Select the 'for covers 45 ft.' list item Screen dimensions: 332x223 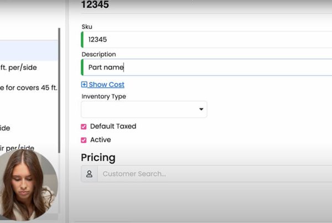(28, 87)
